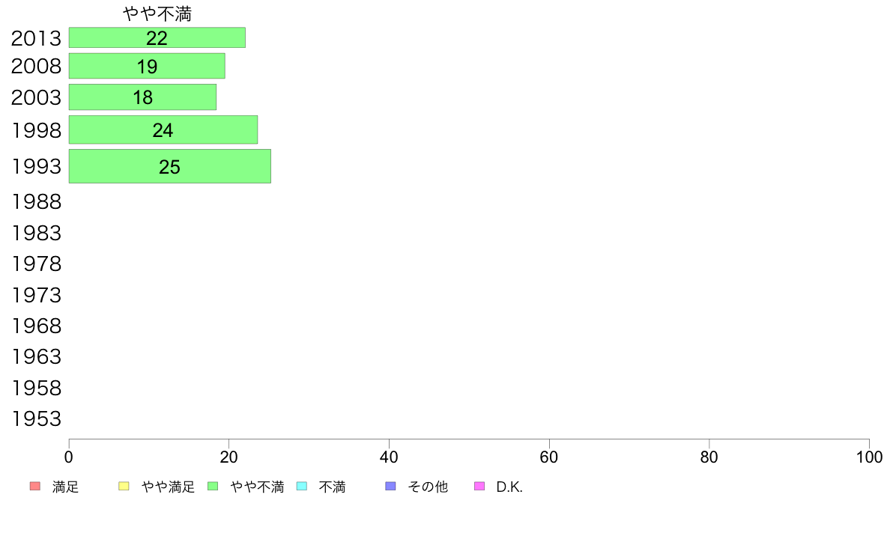Click the 1988 year label

tap(36, 202)
